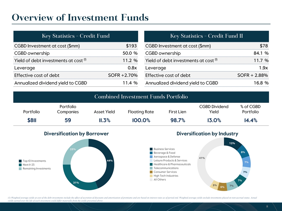The height and width of the screenshot is (211, 282).
Task: Click the High Tech Industries legend swatch
Action: click(x=151, y=176)
